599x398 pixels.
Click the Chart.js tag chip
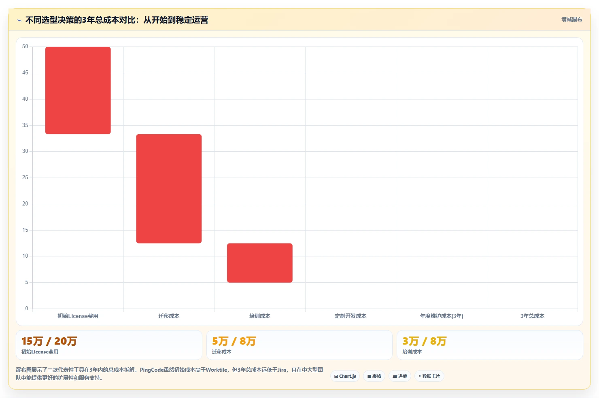345,376
